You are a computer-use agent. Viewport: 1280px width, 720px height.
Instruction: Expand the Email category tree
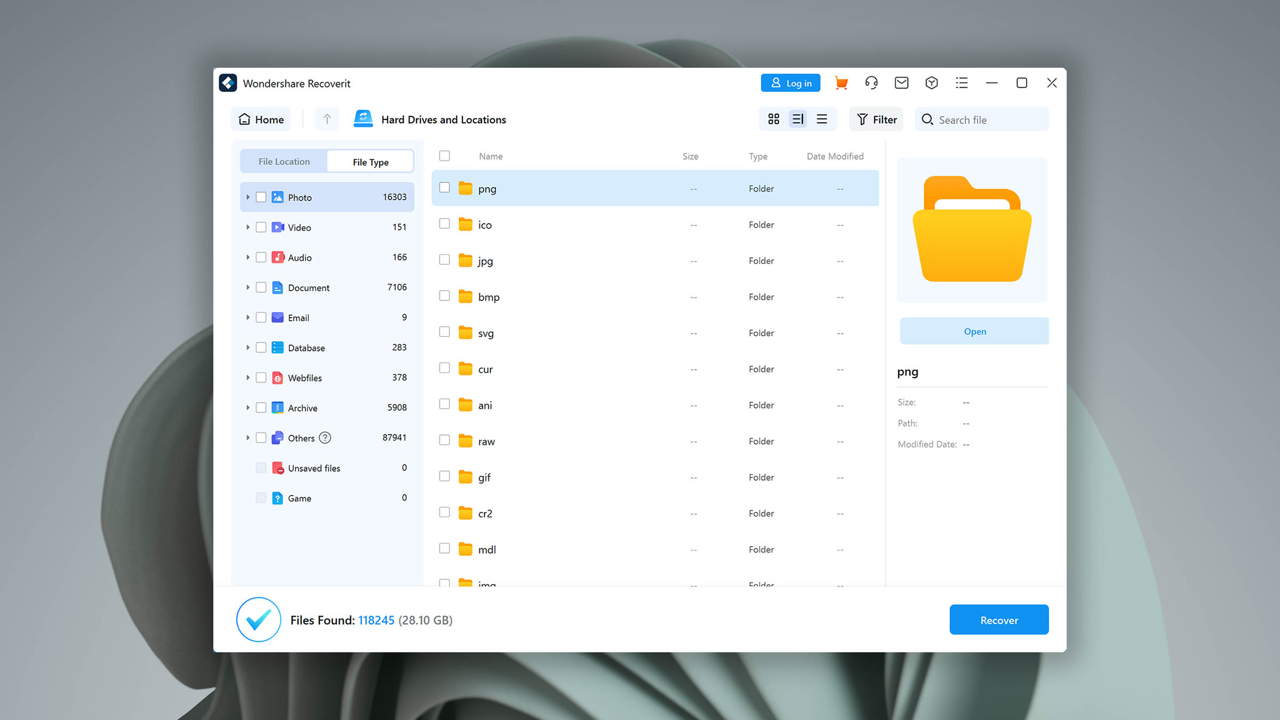point(248,318)
